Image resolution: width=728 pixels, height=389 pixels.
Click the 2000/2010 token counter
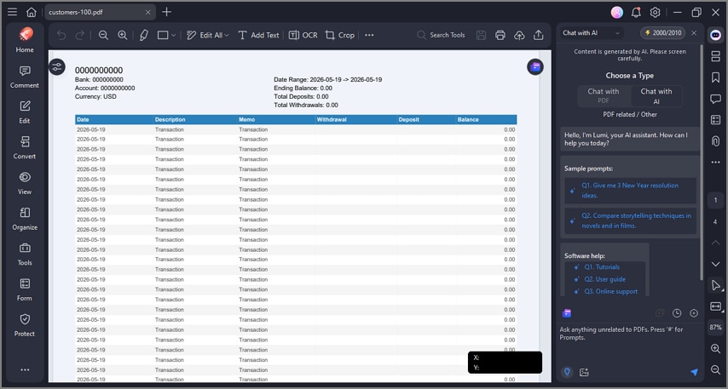pos(662,33)
